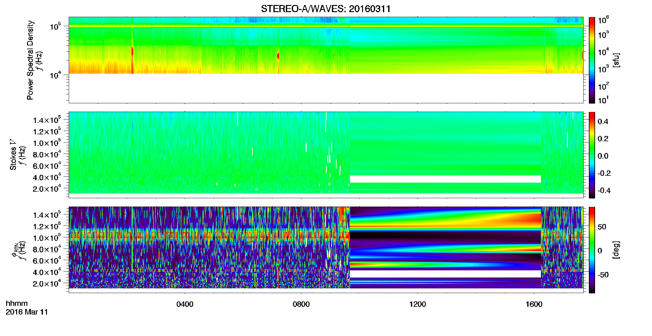The width and height of the screenshot is (652, 336).
Task: Click the Stokes V axis label
Action: pos(13,155)
